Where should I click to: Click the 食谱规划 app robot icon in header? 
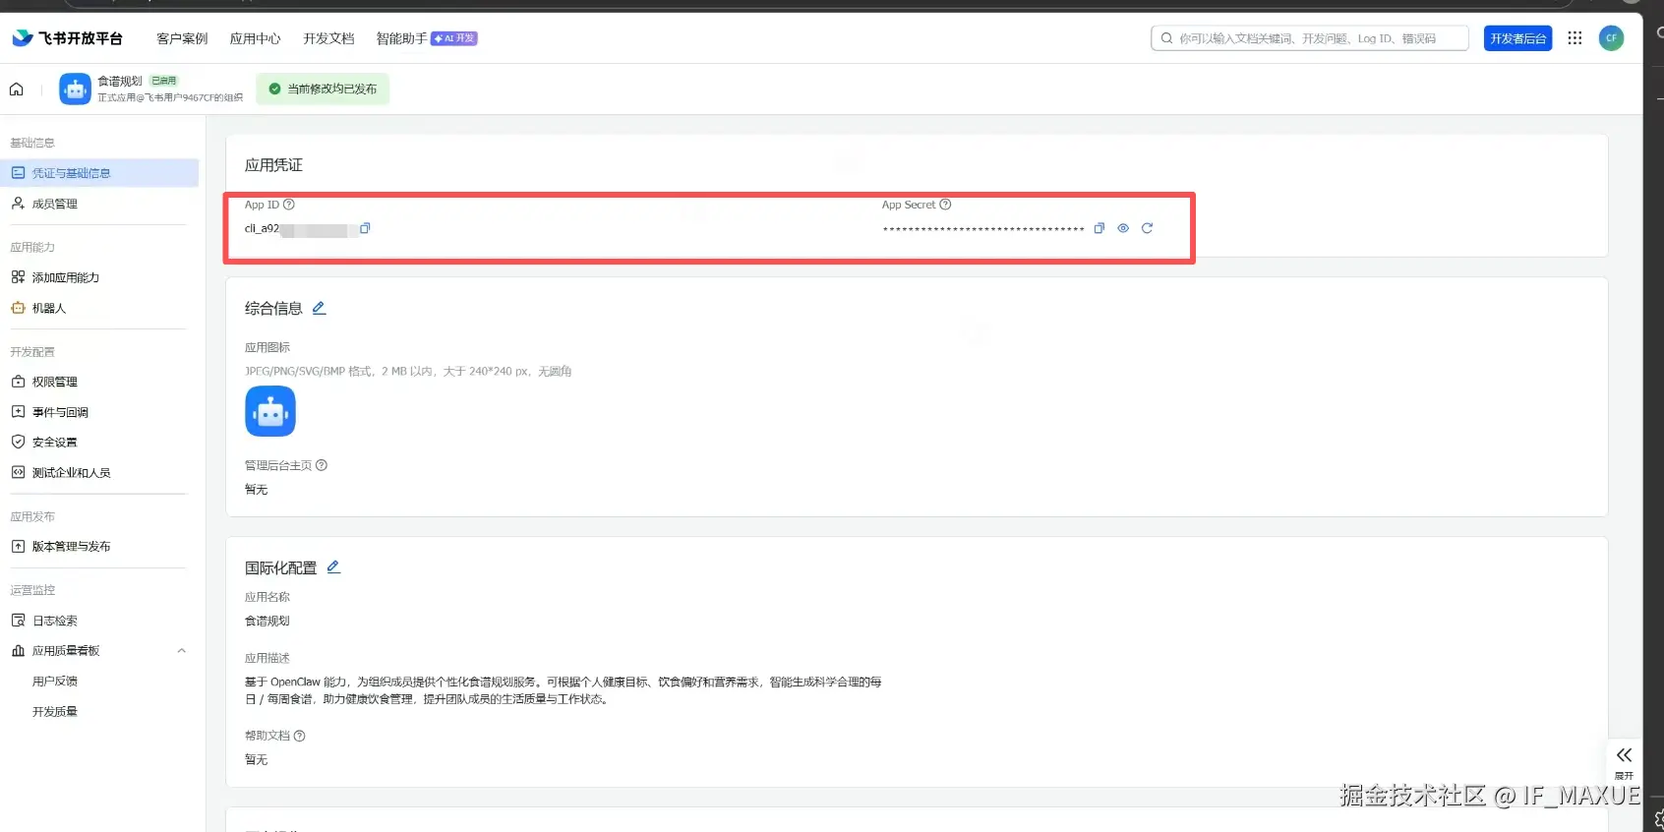click(x=75, y=89)
